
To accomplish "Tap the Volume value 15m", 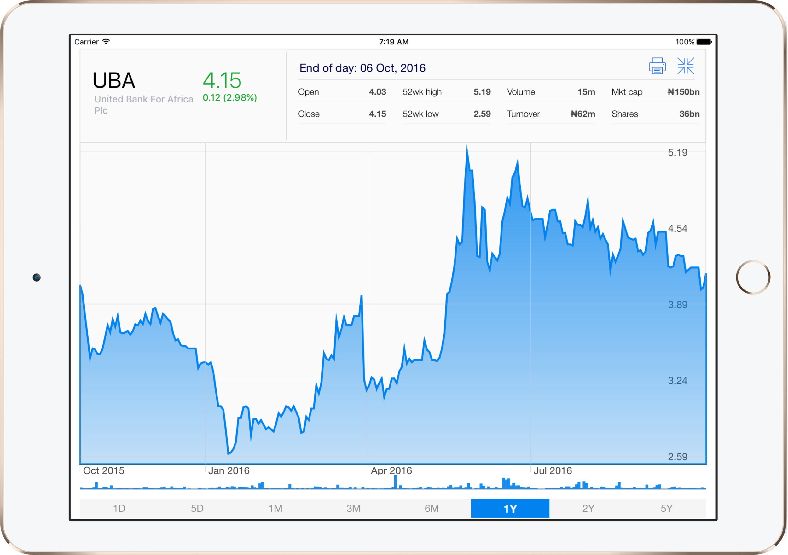I will (586, 92).
